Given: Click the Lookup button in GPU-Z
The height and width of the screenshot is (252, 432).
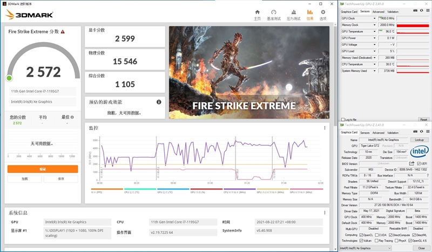Looking at the screenshot, I should coord(420,140).
